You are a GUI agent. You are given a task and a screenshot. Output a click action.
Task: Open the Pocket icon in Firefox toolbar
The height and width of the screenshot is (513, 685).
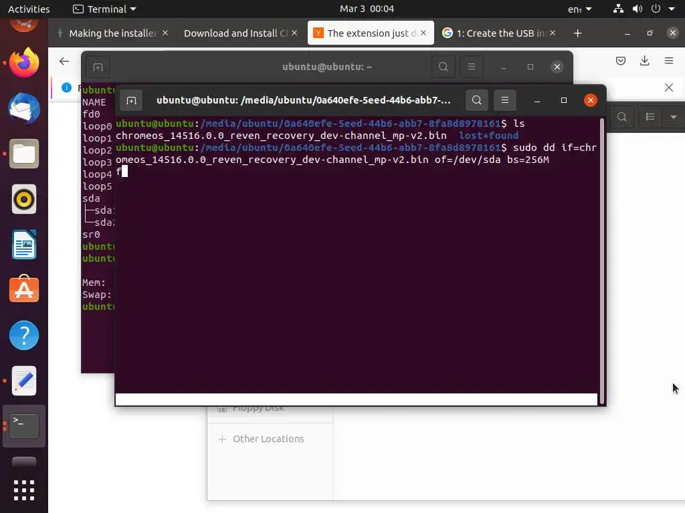pos(620,61)
